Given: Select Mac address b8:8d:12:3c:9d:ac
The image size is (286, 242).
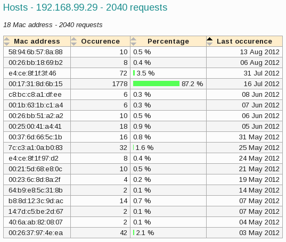Looking at the screenshot, I should 36,201.
